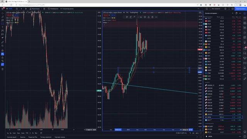
Task: Open the indicator templates menu
Action: [x=44, y=9]
